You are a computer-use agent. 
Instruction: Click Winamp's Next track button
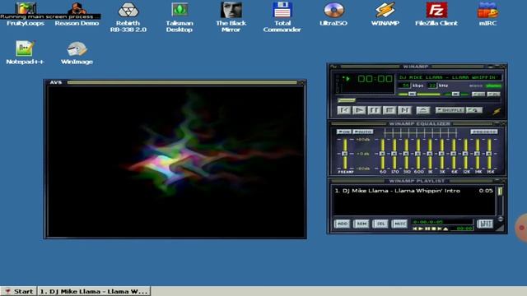click(x=404, y=110)
